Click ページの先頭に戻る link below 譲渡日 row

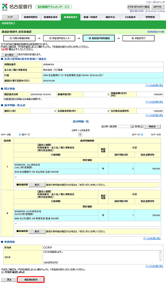click(154, 85)
